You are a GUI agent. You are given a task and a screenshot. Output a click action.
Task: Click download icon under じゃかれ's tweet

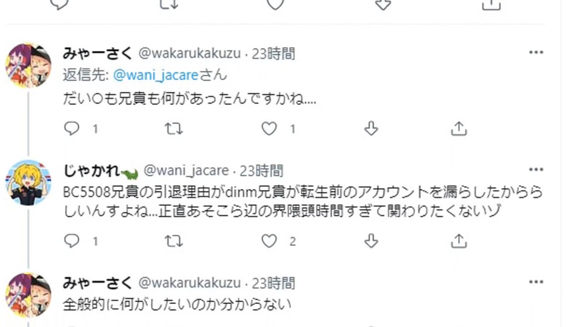click(x=371, y=241)
